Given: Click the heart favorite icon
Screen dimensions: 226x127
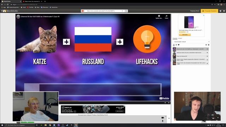Looking at the screenshot, I should point(179,45).
